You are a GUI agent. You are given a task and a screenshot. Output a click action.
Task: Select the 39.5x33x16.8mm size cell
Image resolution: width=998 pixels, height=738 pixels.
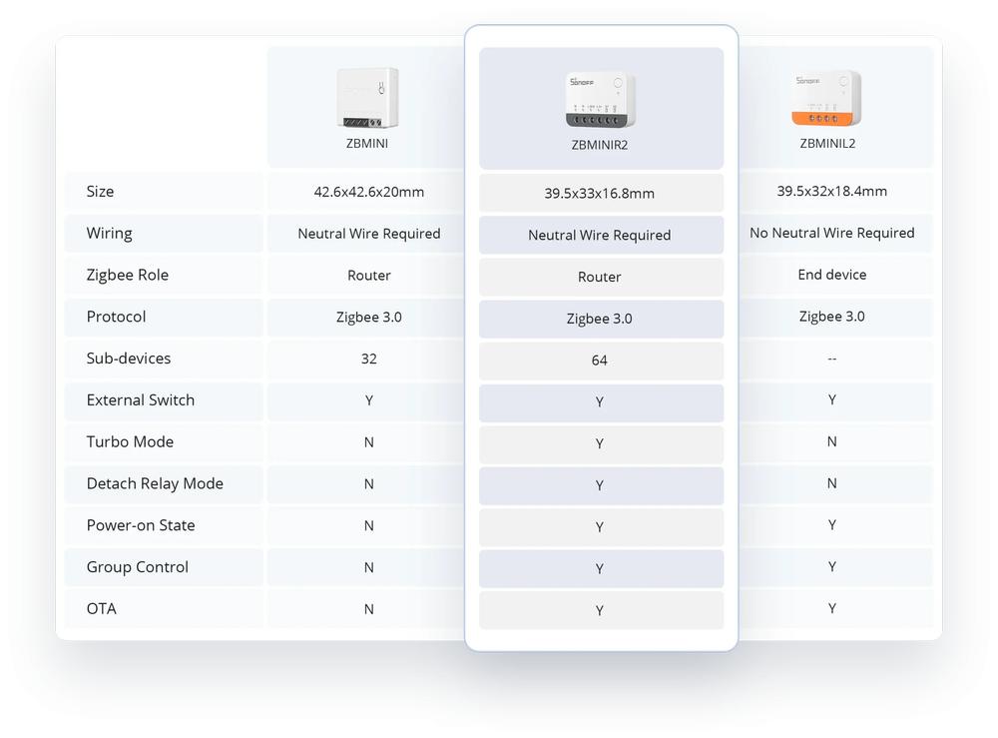pyautogui.click(x=600, y=194)
